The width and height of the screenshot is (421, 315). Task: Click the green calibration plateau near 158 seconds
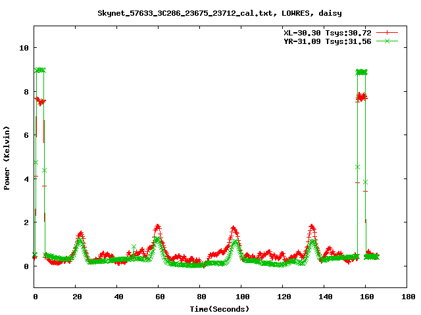(x=361, y=72)
